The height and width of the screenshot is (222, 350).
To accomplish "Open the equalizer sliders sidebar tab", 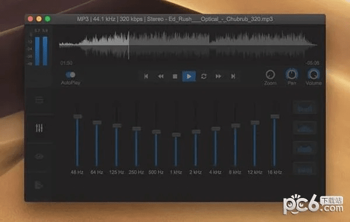I will point(39,128).
